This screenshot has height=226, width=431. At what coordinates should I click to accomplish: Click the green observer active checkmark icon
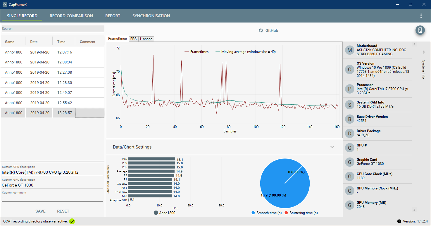click(72, 221)
